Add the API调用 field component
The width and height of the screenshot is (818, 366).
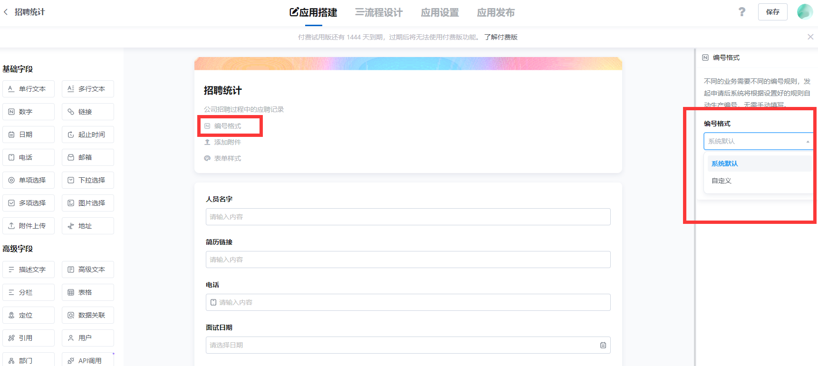click(x=88, y=360)
